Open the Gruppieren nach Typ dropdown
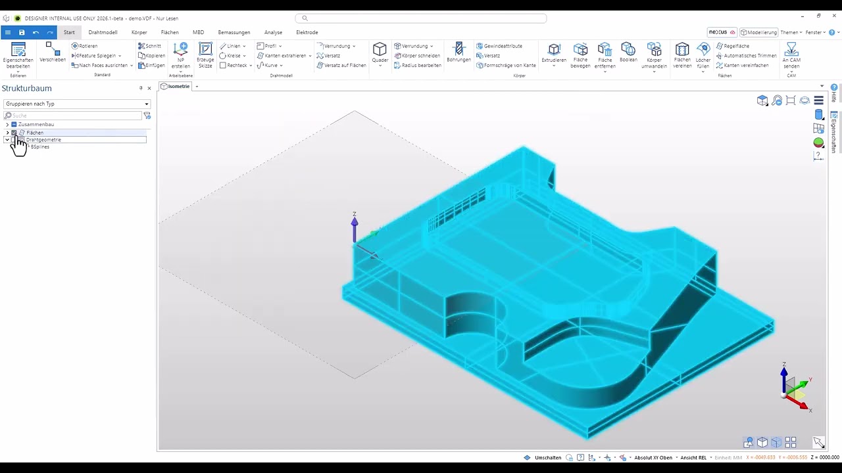The height and width of the screenshot is (473, 842). coord(77,104)
